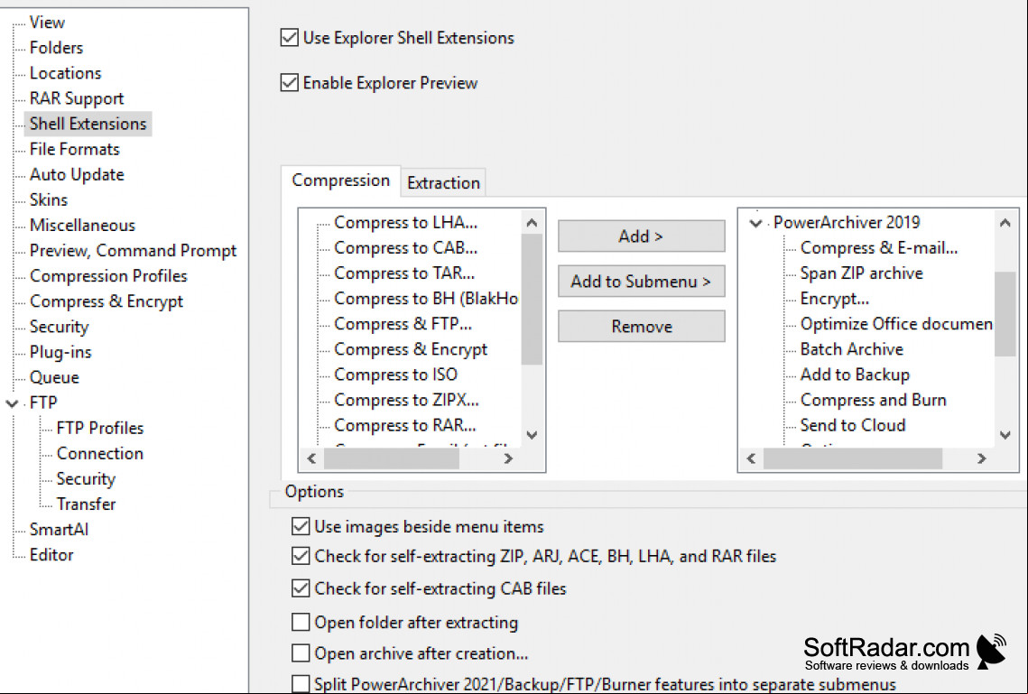1028x694 pixels.
Task: Select Compress to TAR... list entry
Action: [x=404, y=273]
